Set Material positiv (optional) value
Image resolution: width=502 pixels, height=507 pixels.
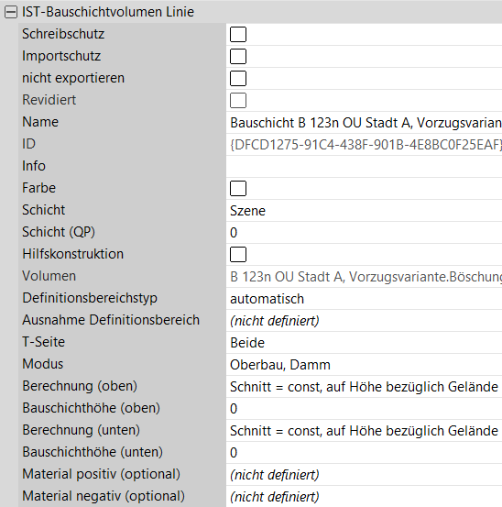point(365,474)
